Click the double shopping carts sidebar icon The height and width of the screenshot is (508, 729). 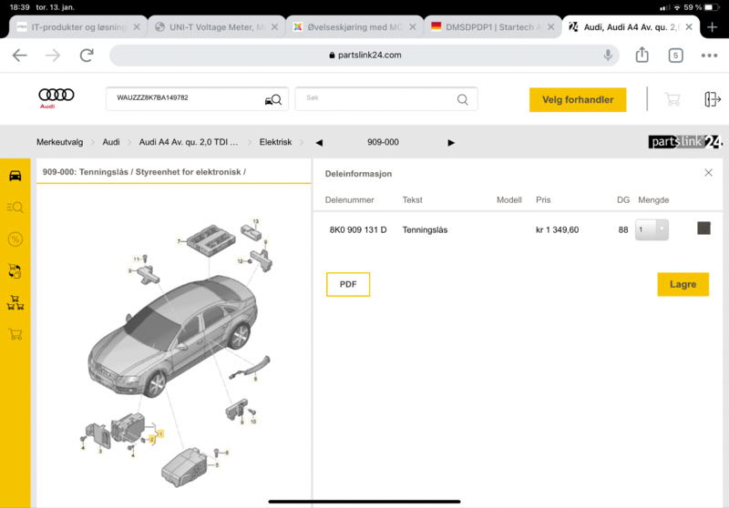15,302
